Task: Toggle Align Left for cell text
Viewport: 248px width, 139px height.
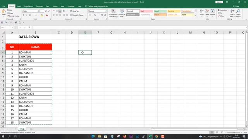Action: tap(54, 15)
